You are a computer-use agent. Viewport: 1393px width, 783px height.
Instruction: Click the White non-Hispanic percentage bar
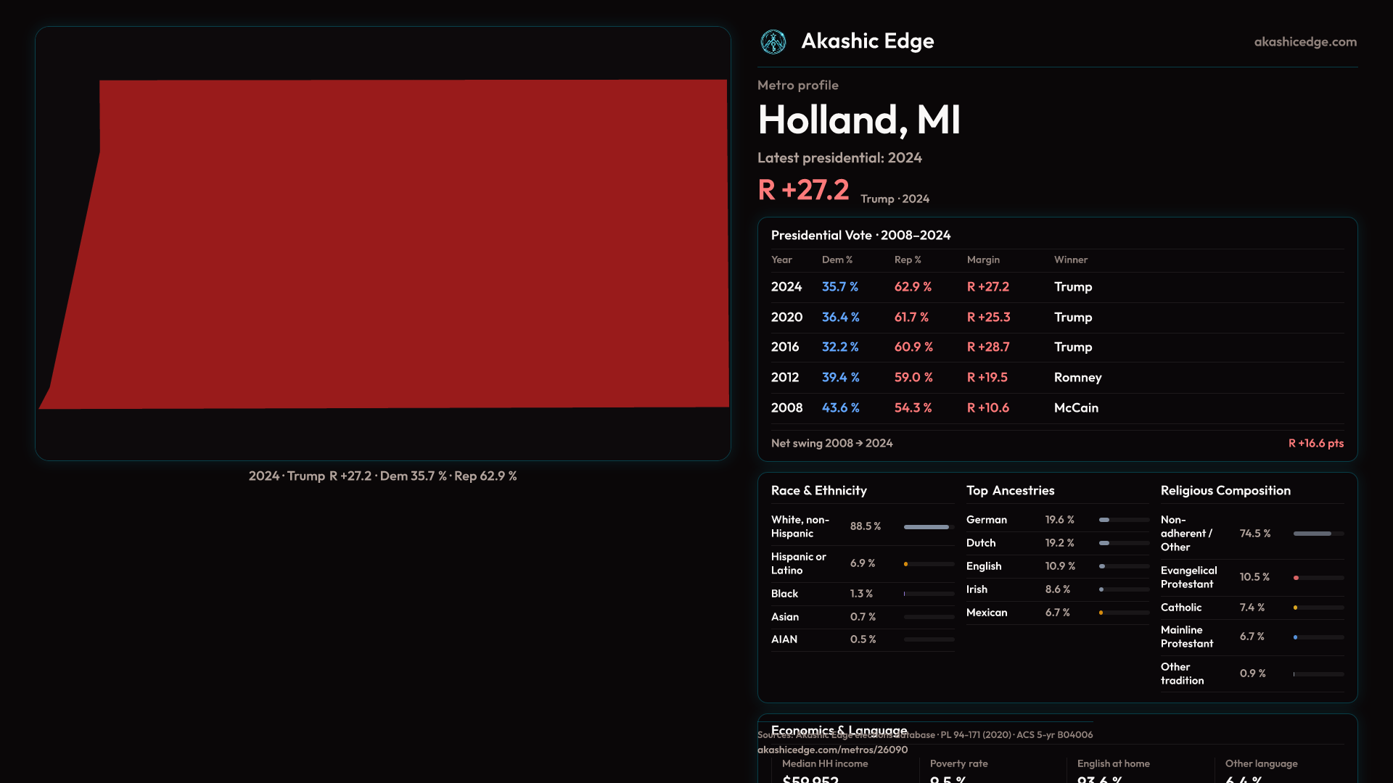click(x=928, y=527)
